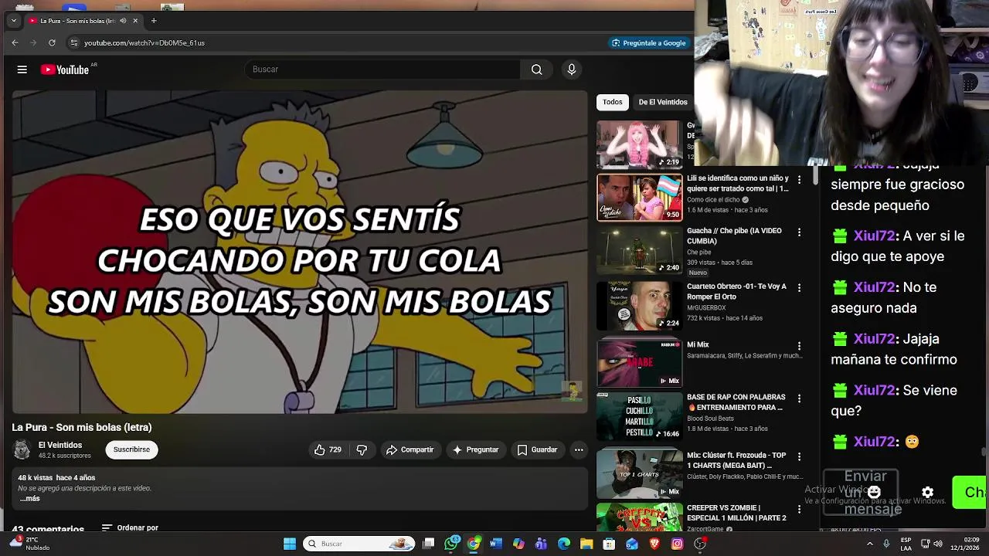Open the Lili se identifica video thumbnail
The width and height of the screenshot is (989, 556).
click(x=640, y=197)
